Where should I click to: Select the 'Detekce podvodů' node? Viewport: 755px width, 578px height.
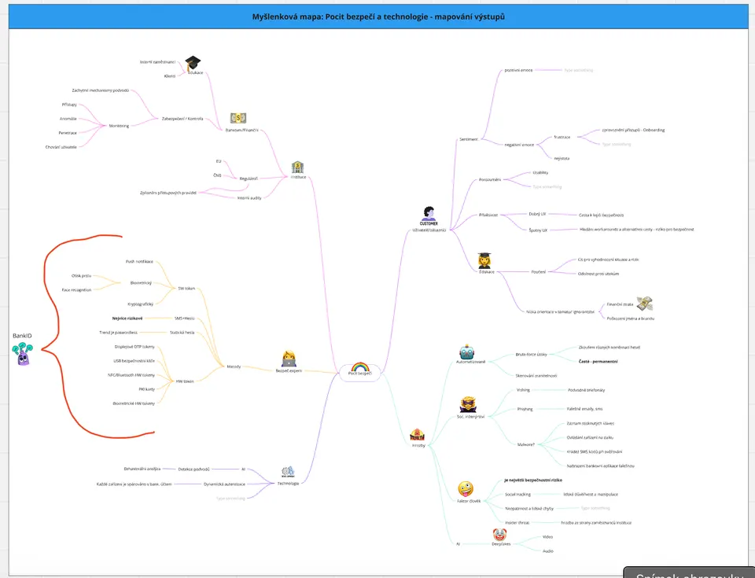point(194,469)
